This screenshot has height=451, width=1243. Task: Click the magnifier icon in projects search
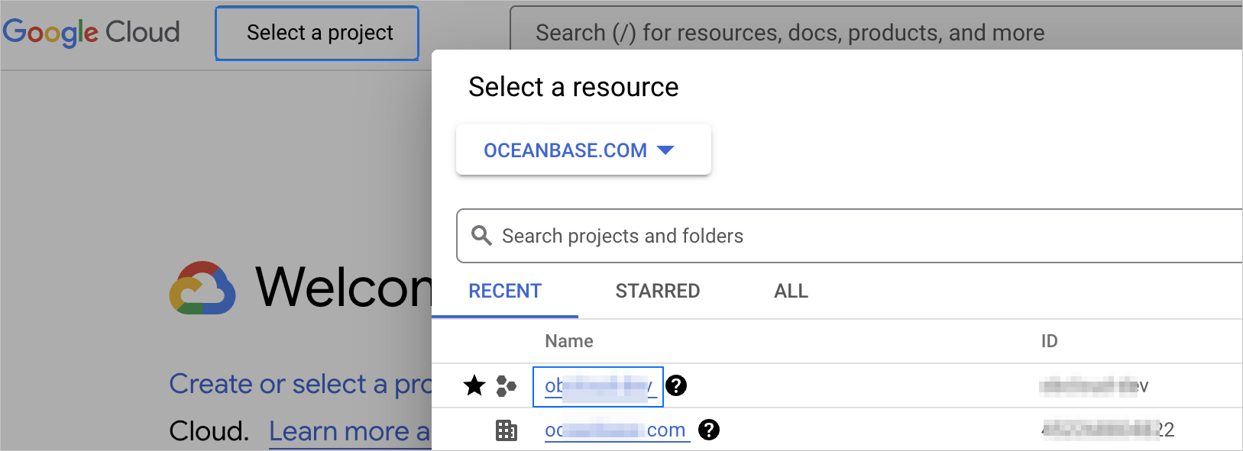481,235
